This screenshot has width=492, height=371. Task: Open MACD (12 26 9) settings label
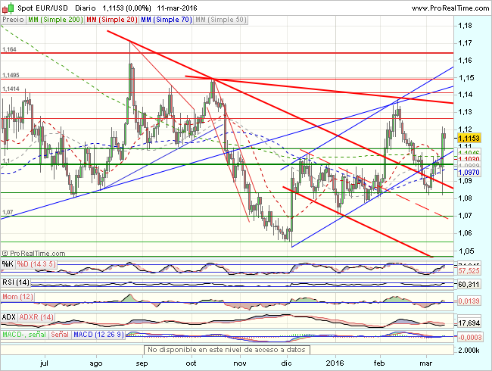point(98,335)
